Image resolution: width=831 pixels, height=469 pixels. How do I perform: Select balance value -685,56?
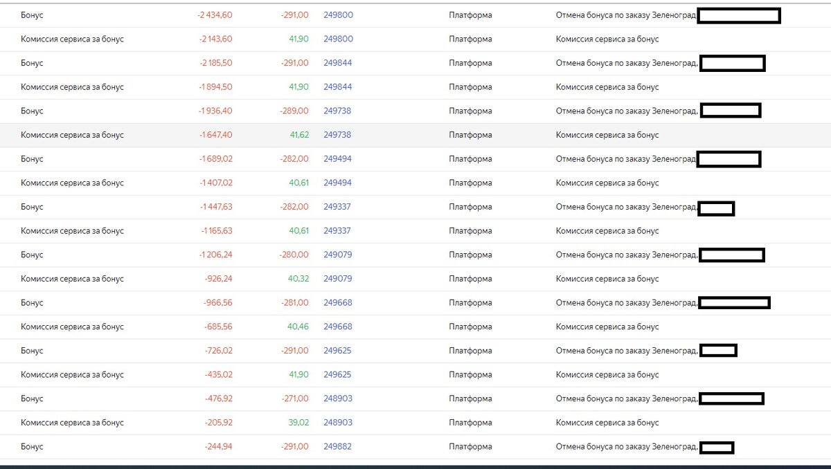pyautogui.click(x=219, y=327)
